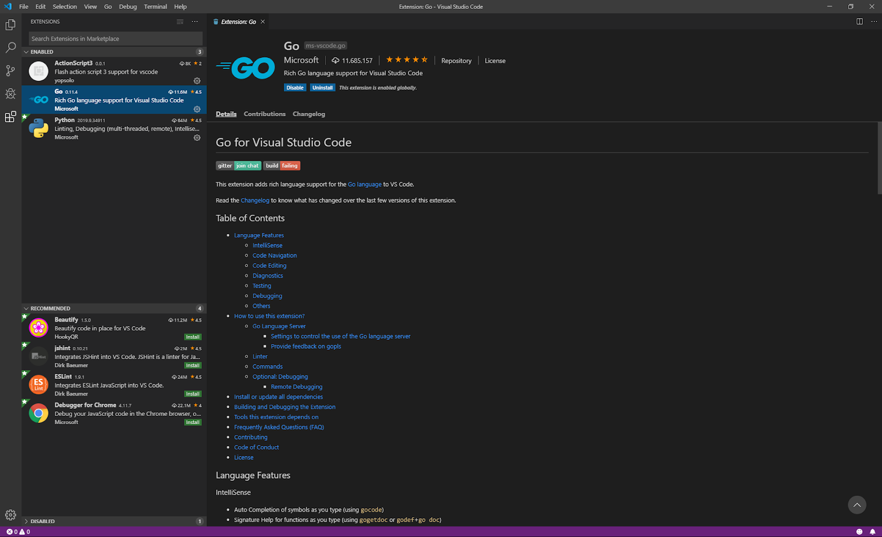Install the ESLint extension
Image resolution: width=882 pixels, height=537 pixels.
pyautogui.click(x=192, y=394)
